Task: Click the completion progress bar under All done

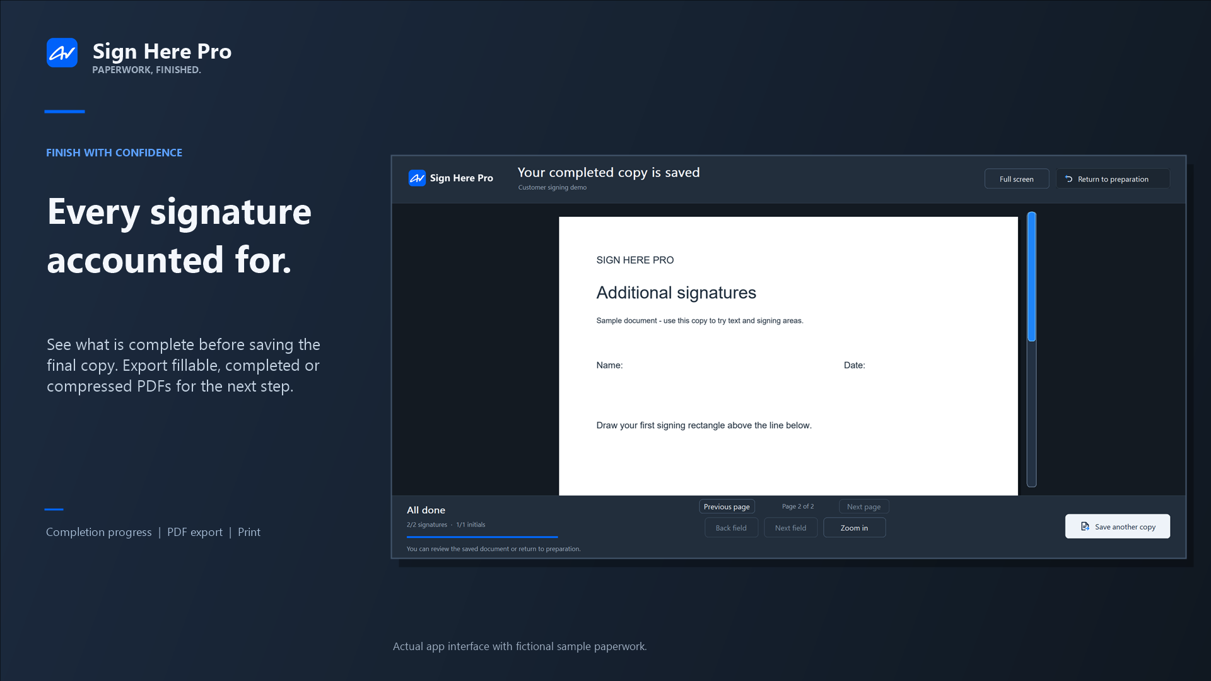Action: (x=482, y=537)
